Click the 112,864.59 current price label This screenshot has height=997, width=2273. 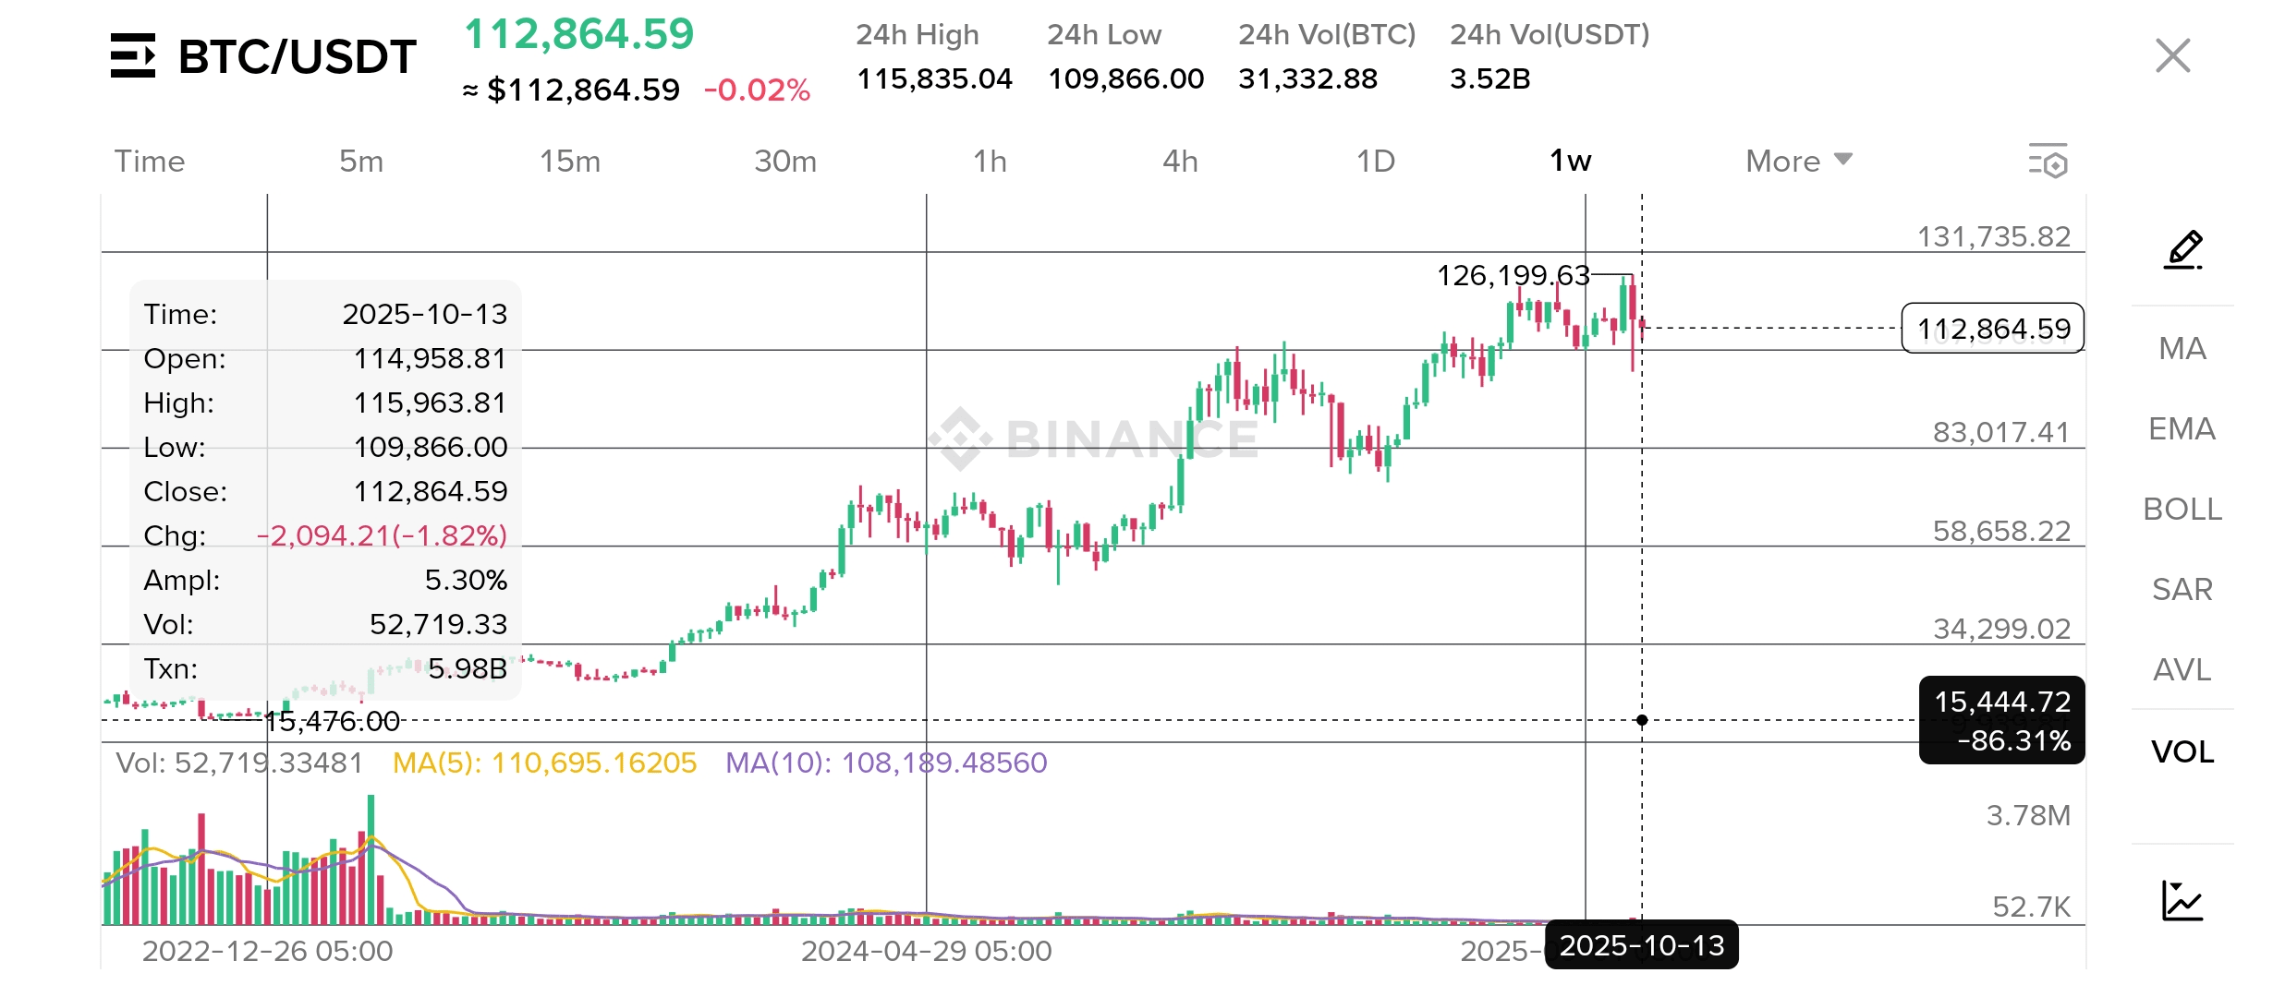[x=1992, y=329]
